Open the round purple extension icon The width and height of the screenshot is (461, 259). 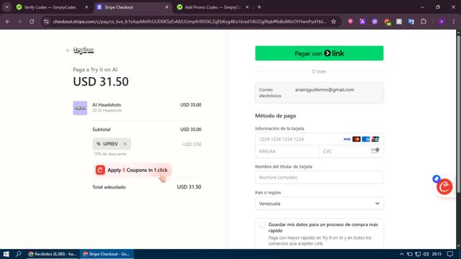pyautogui.click(x=375, y=22)
